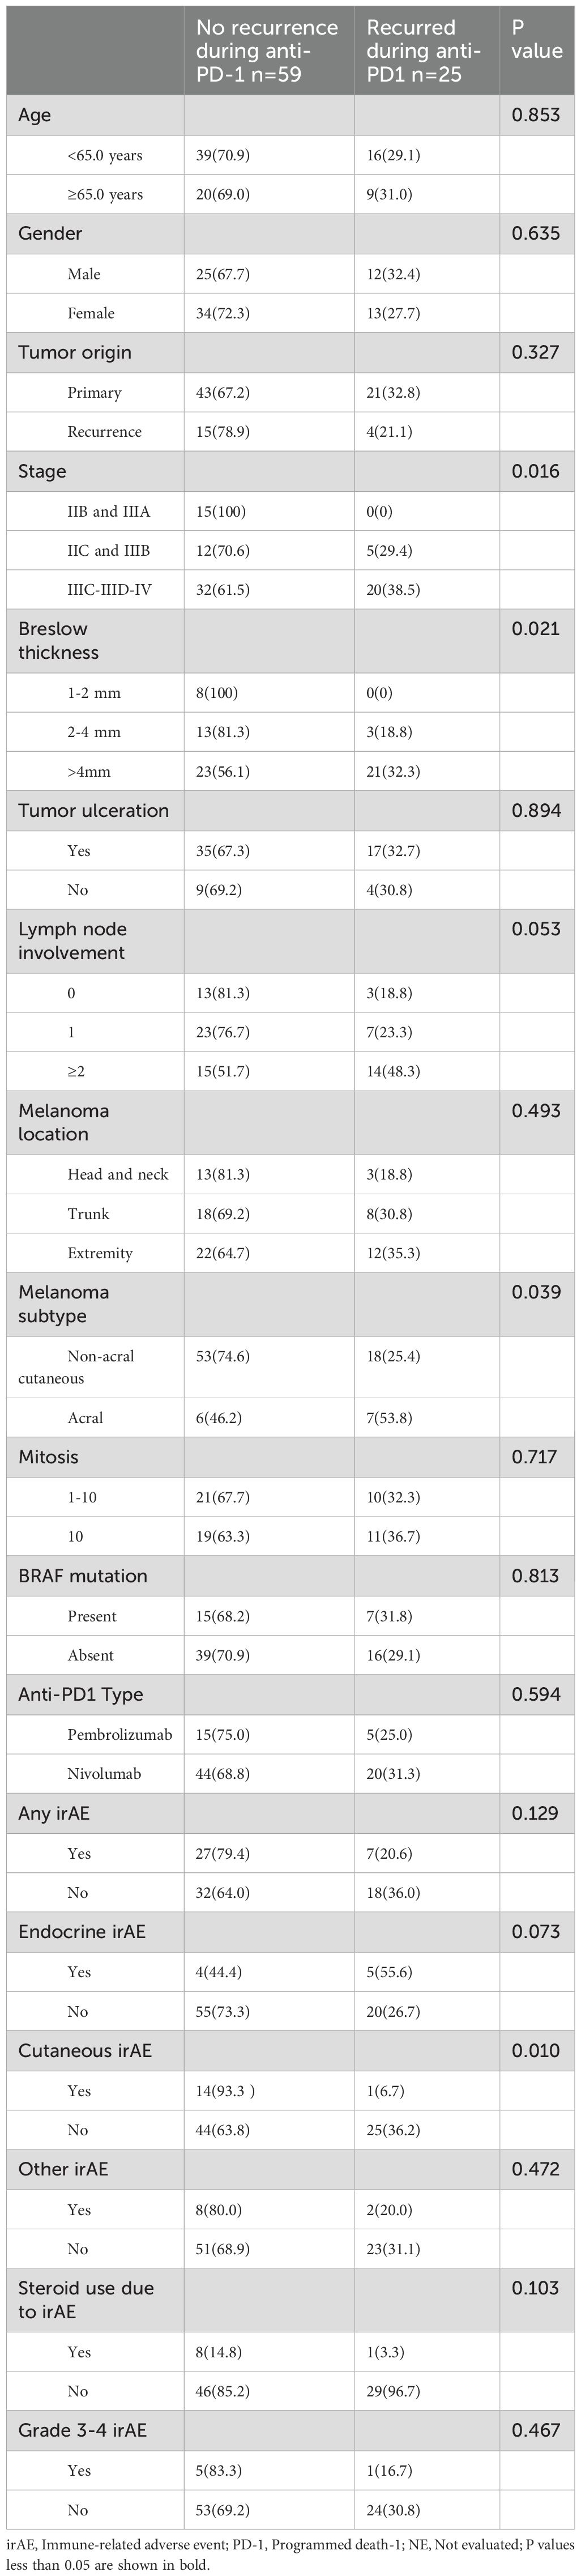Click the Stage P value 0.016

pos(535,471)
